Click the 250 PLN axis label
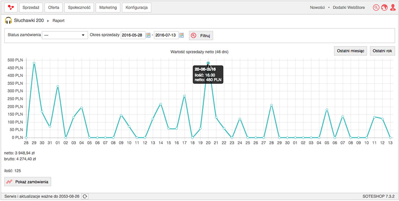This screenshot has height=201, width=399. click(x=16, y=99)
